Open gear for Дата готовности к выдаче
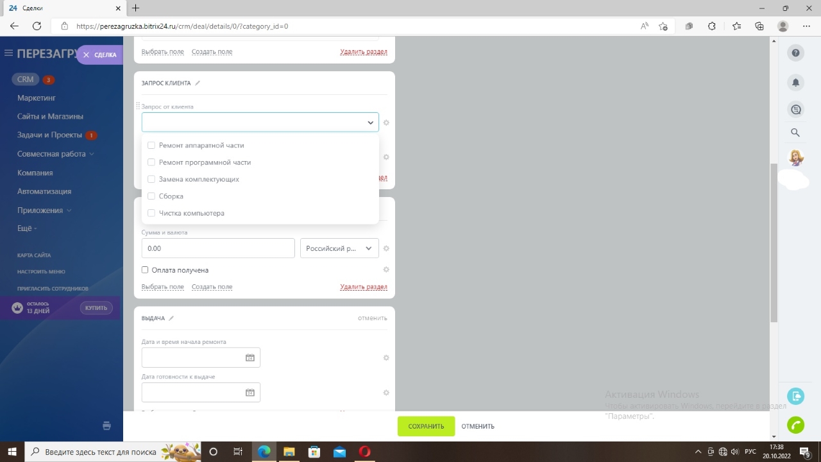This screenshot has width=821, height=462. [386, 393]
